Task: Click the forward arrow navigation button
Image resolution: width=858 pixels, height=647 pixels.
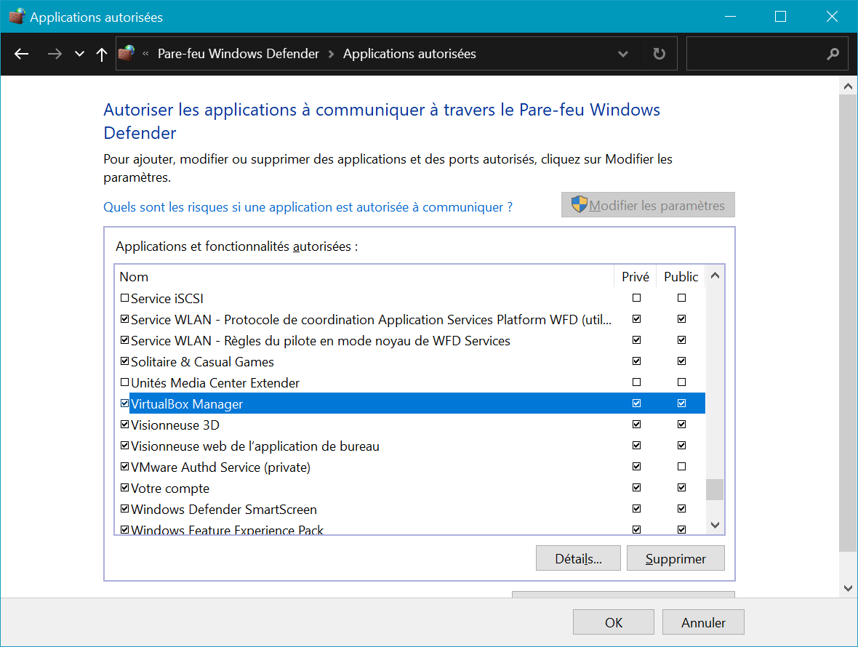Action: (55, 54)
